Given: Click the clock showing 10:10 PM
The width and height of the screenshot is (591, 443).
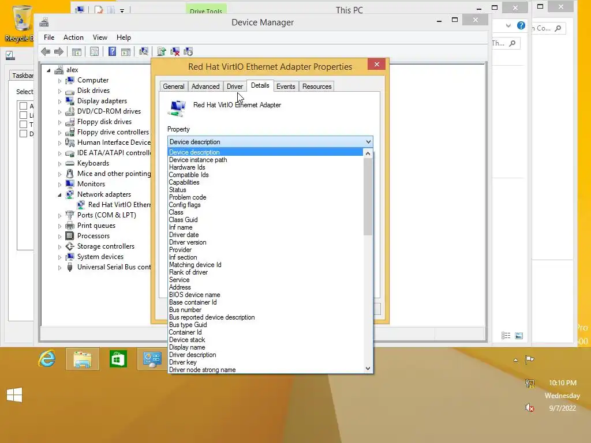Looking at the screenshot, I should coord(562,383).
